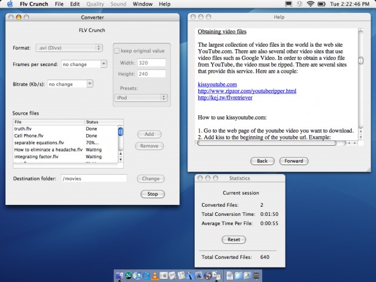Launch Netscape from the Dock
The image size is (376, 282).
[129, 276]
